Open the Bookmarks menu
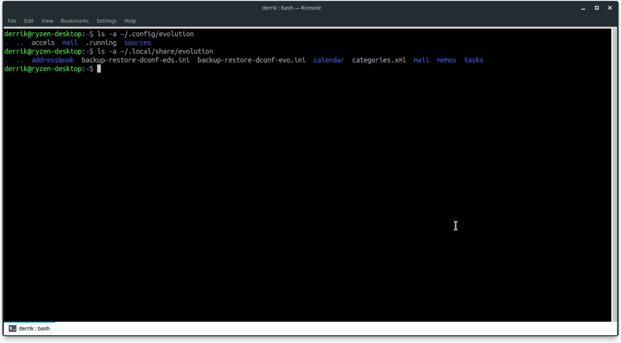621x343 pixels. tap(75, 21)
